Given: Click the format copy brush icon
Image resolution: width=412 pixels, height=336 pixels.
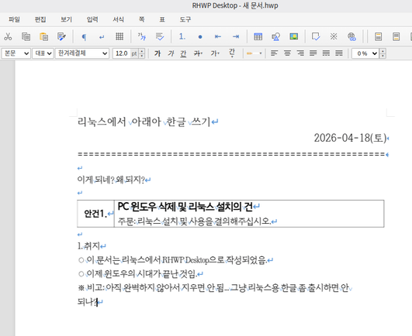Looking at the screenshot, I should tap(61, 36).
